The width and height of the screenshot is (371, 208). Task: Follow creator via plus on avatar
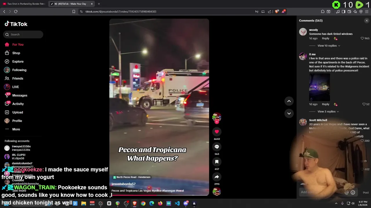217,122
